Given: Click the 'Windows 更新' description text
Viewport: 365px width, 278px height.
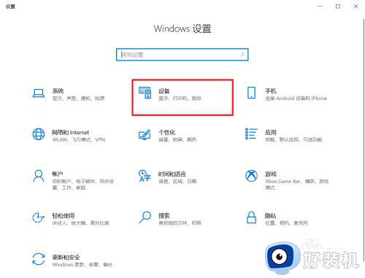Looking at the screenshot, I should pyautogui.click(x=69, y=264).
